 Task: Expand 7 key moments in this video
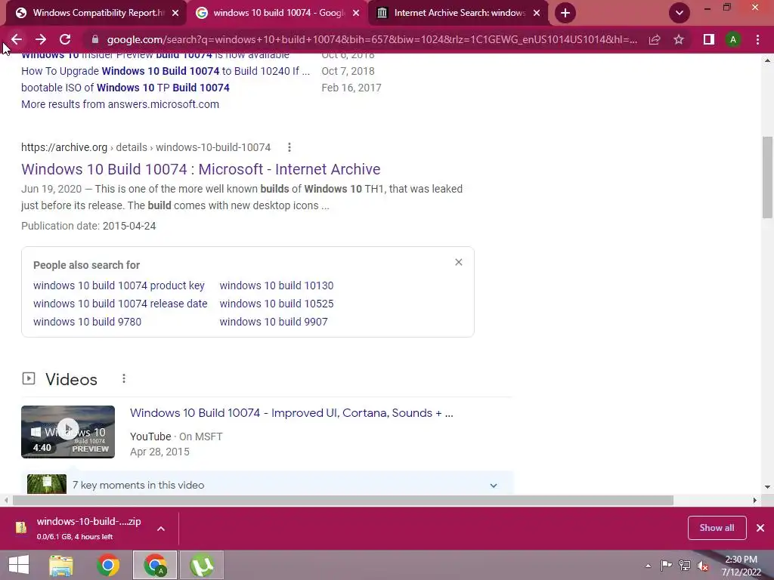point(494,486)
